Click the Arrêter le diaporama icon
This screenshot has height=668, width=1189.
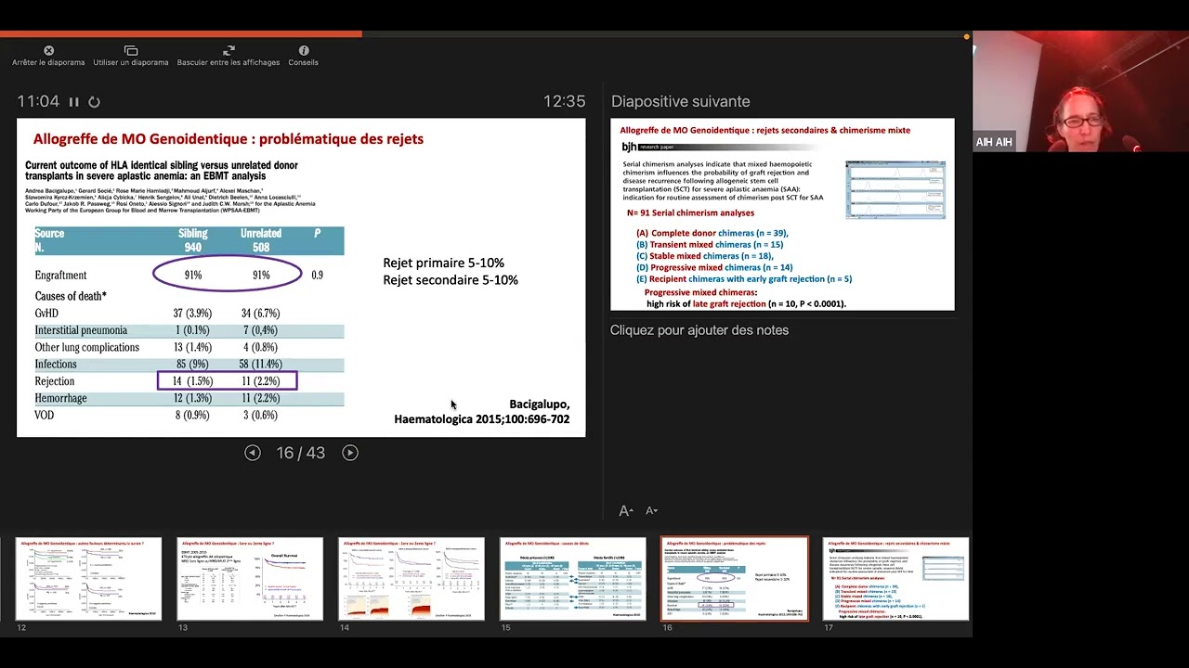pos(48,50)
